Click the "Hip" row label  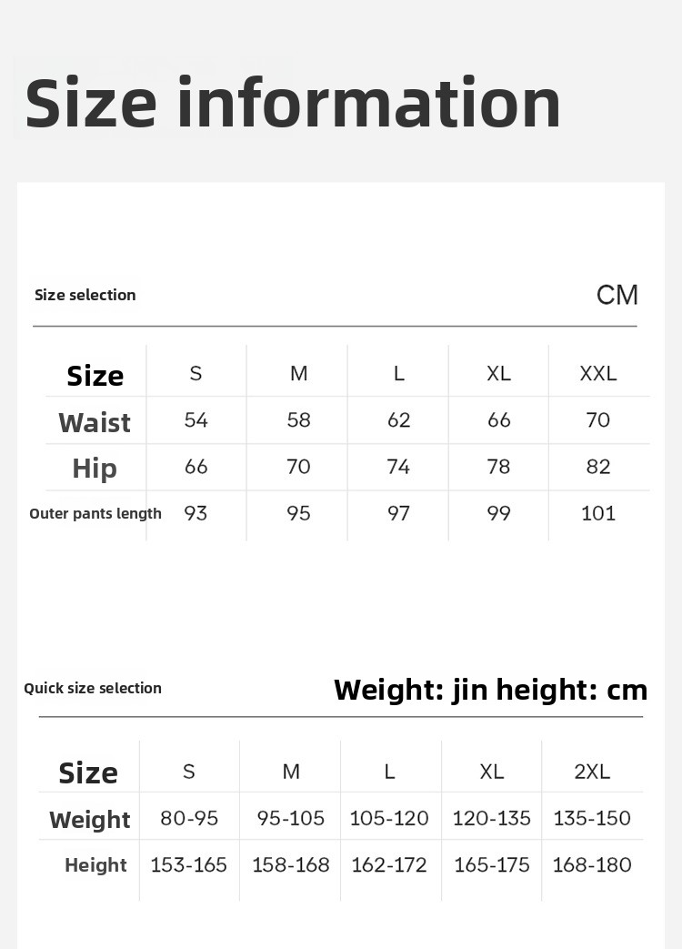[95, 469]
